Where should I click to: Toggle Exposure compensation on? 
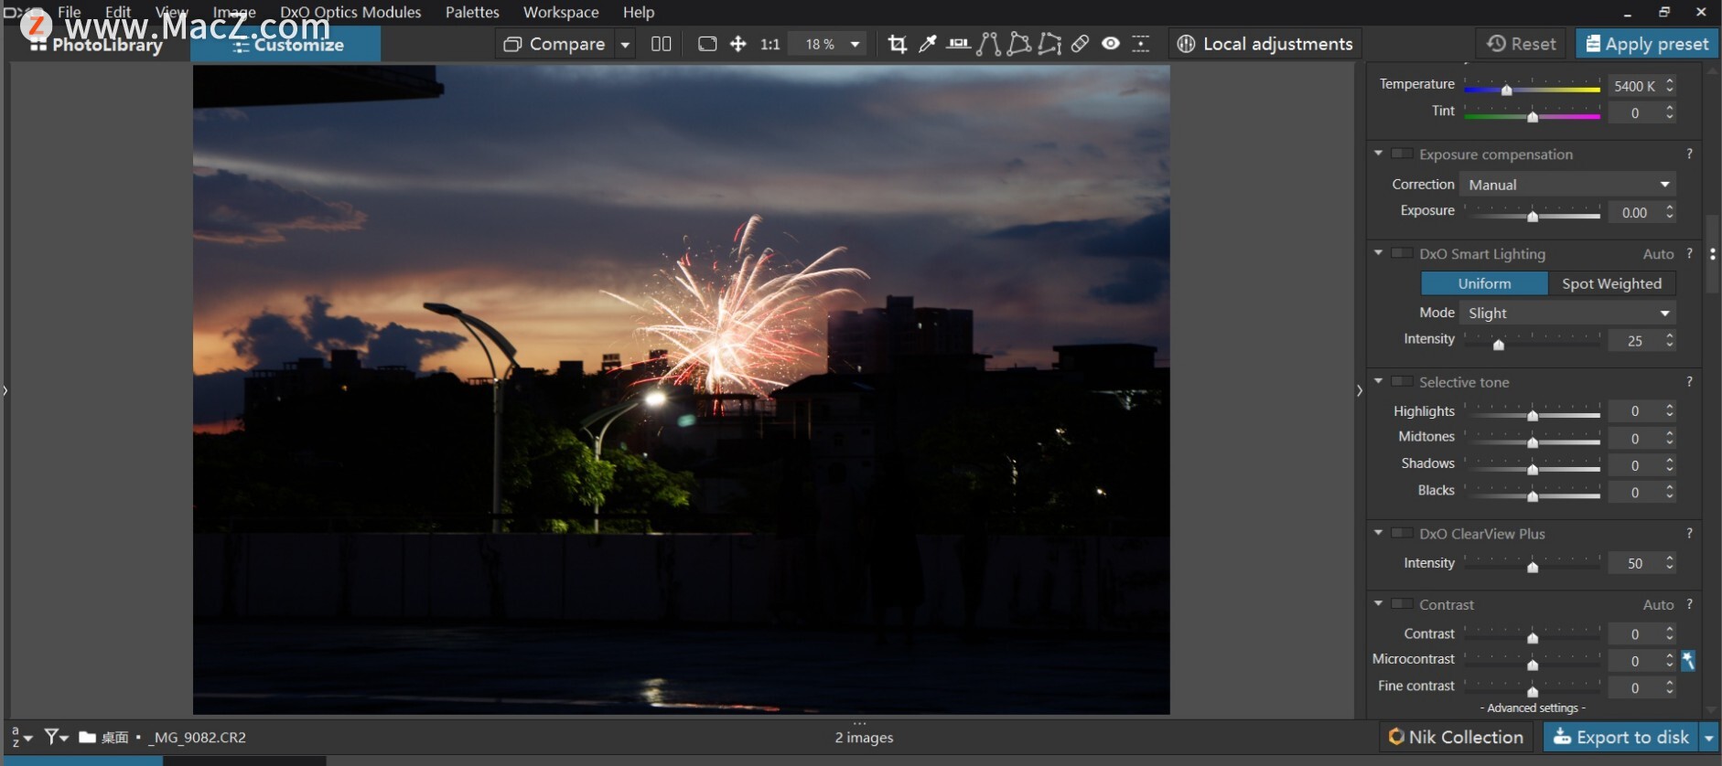click(1402, 154)
